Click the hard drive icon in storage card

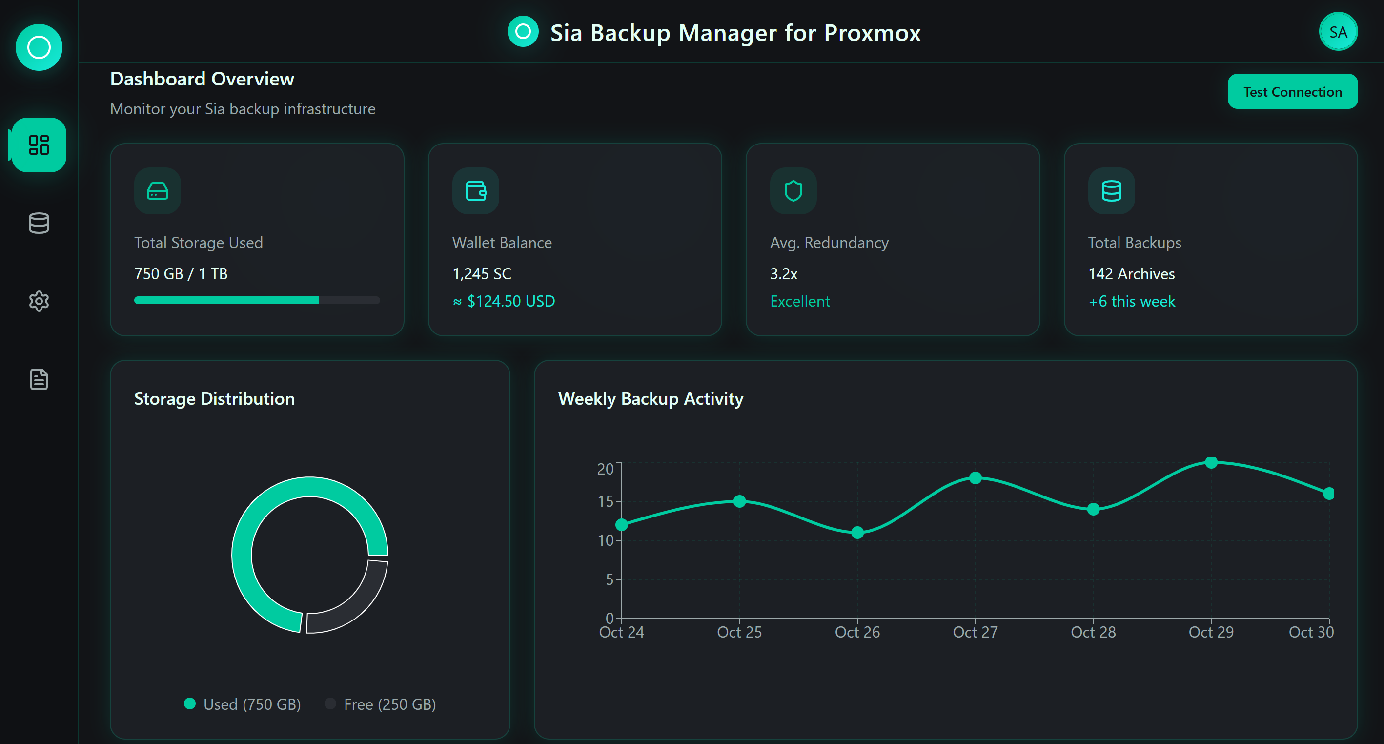coord(158,191)
